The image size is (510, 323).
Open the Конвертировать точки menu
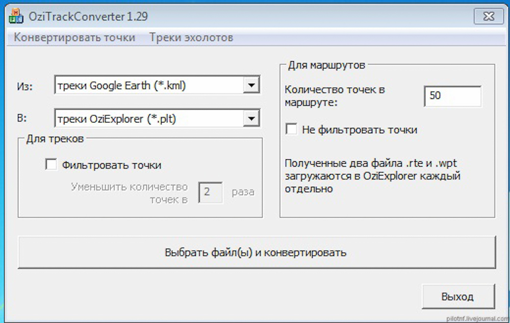coord(74,37)
